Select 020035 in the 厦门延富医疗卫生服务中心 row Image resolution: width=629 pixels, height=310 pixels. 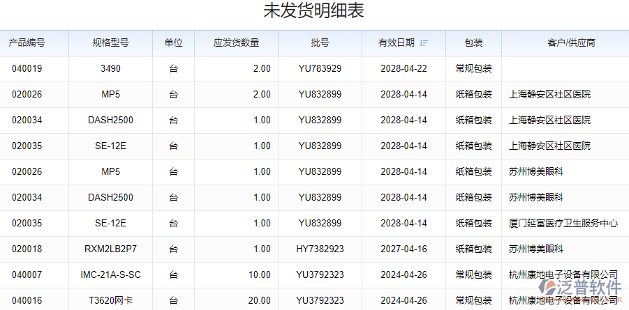click(x=27, y=223)
